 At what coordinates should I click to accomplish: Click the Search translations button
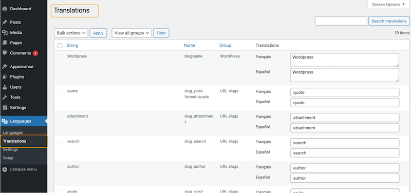click(389, 21)
